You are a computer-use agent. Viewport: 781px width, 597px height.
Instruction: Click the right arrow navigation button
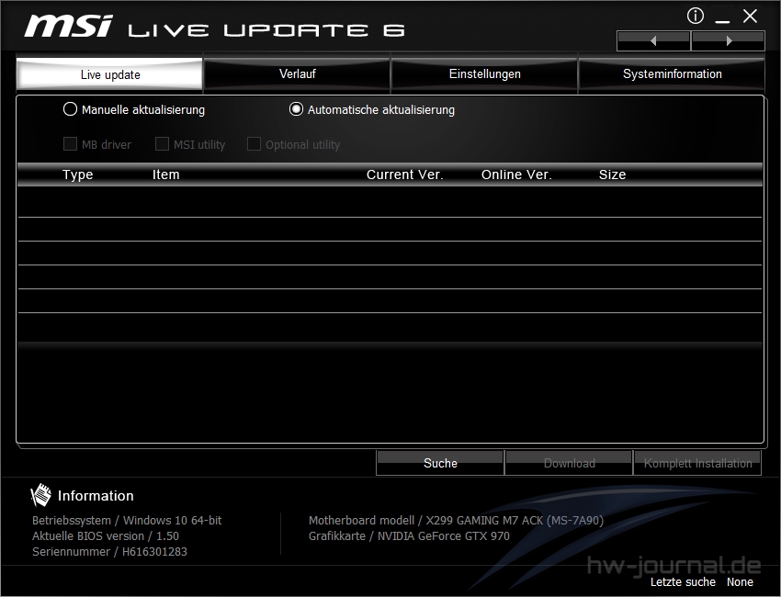[729, 40]
